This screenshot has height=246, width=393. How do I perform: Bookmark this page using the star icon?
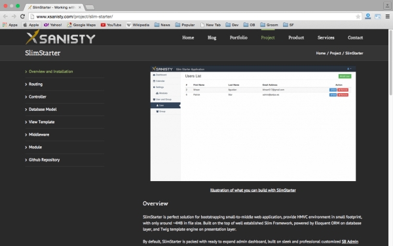358,16
